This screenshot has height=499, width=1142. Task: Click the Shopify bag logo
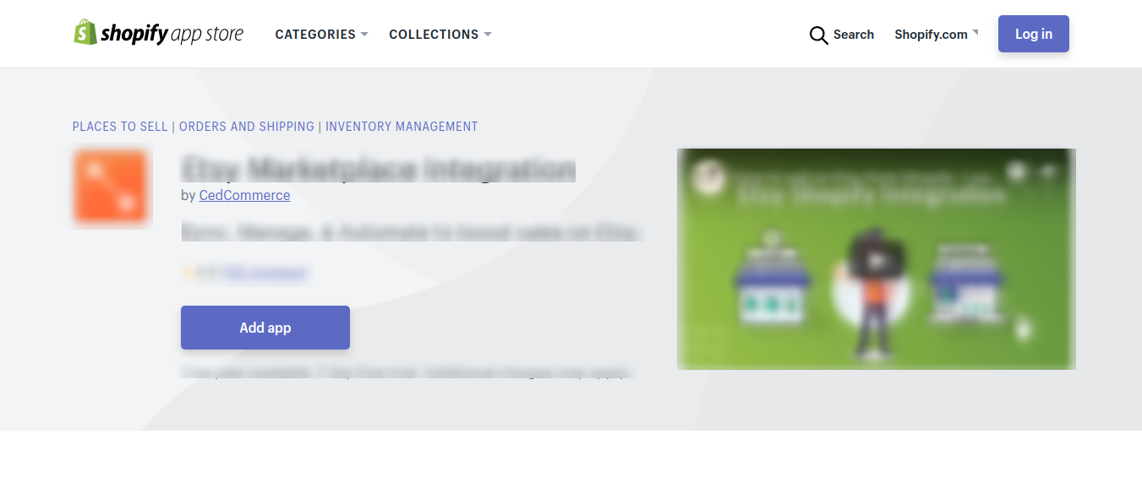pos(85,33)
